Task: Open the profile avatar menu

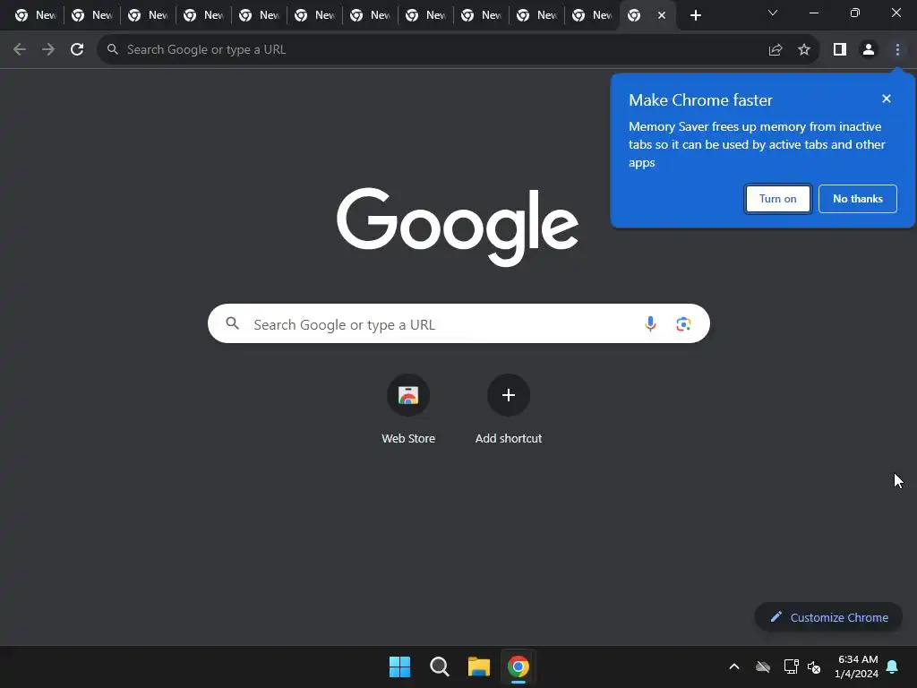Action: (869, 50)
